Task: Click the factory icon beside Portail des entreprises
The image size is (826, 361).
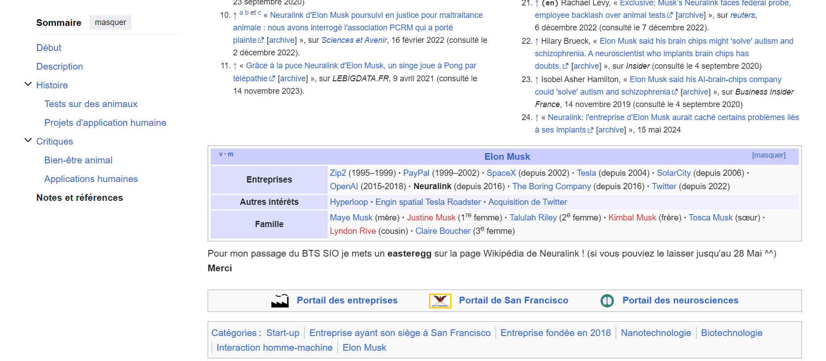Action: [x=280, y=301]
